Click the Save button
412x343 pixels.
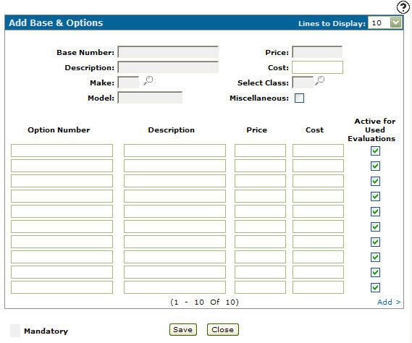[x=183, y=329]
